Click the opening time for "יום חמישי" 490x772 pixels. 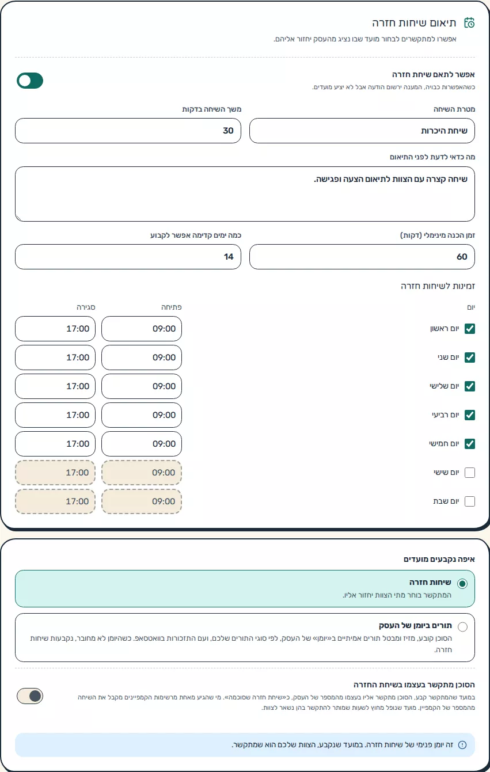(x=142, y=444)
